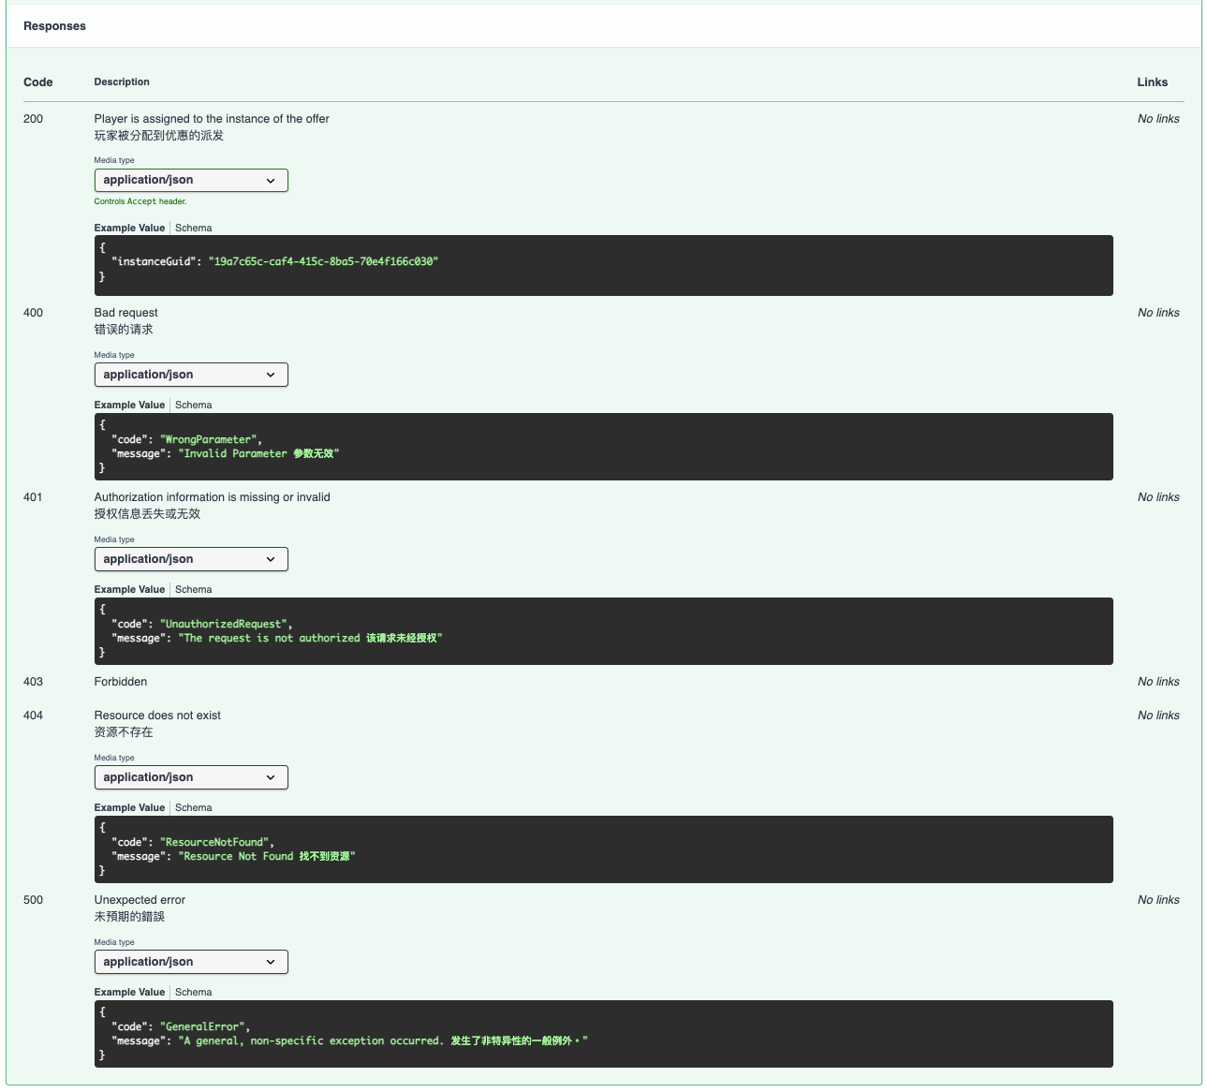Show Schema tab under 400 Bad request
The width and height of the screenshot is (1207, 1092).
coord(193,405)
